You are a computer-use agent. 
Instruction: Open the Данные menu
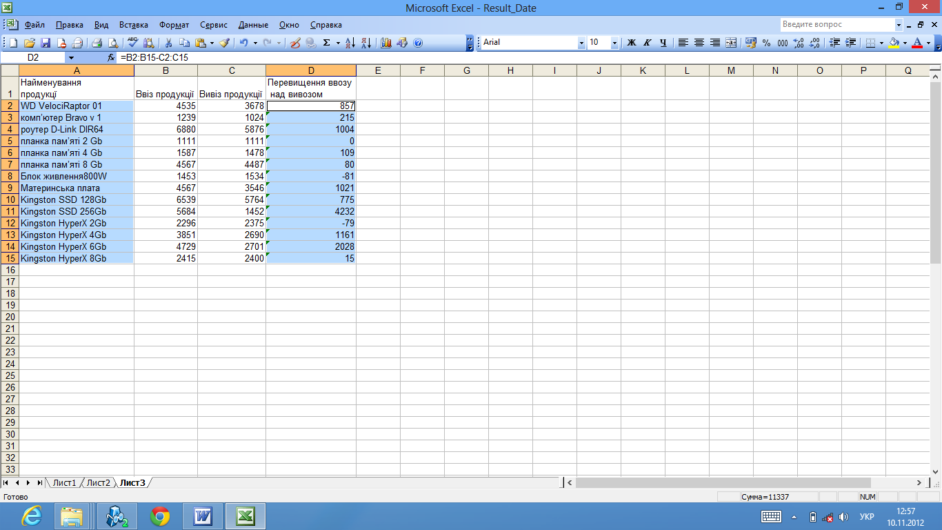coord(253,25)
